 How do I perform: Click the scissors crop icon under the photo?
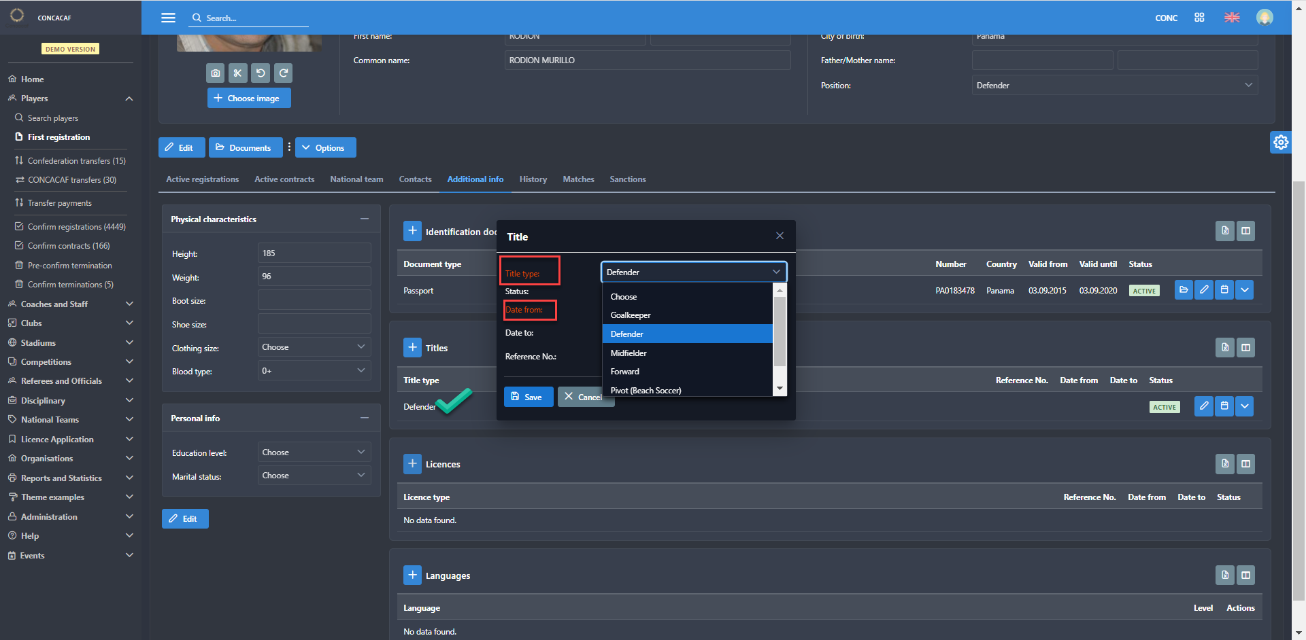coord(237,73)
